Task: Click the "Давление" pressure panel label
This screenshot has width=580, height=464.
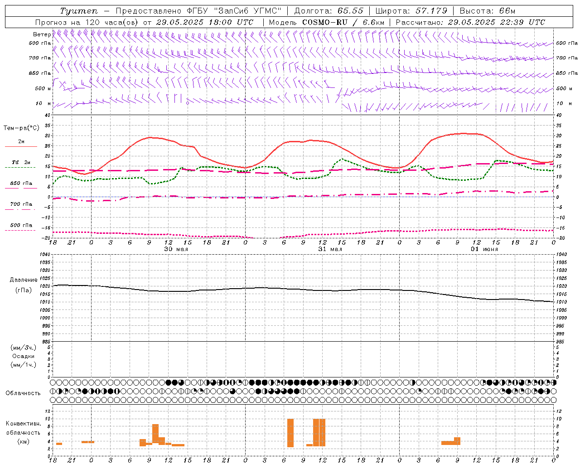Action: point(24,280)
